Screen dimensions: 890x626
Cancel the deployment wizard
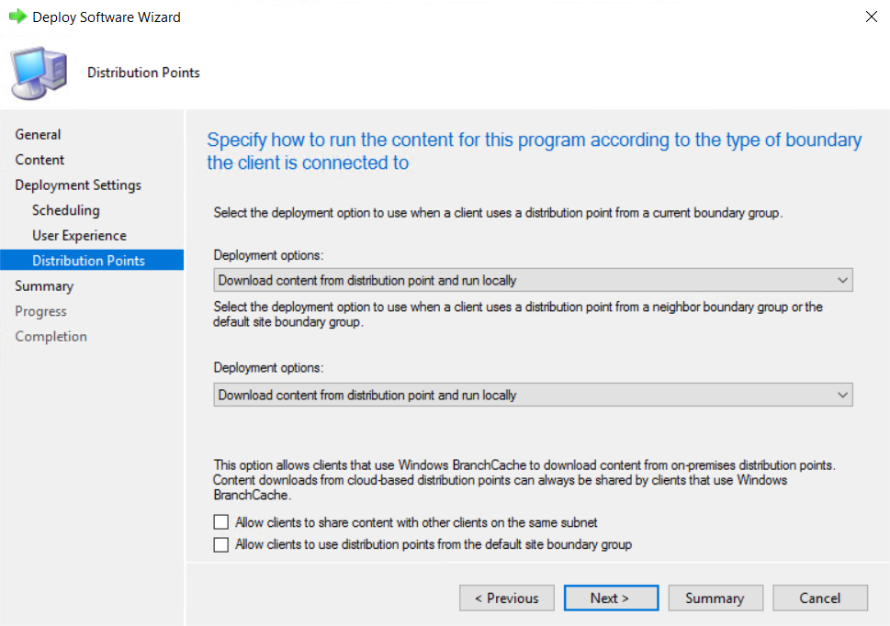click(819, 598)
